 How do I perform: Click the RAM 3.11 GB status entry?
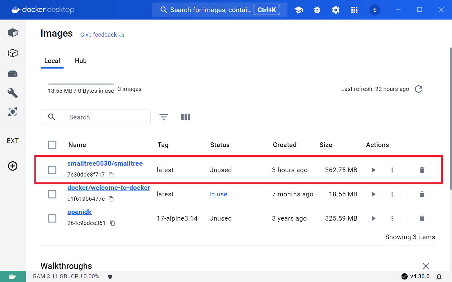coord(50,276)
